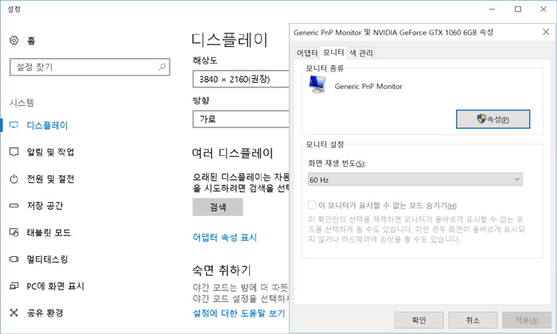
Task: Toggle the hide unsupported modes checkbox
Action: [x=313, y=205]
